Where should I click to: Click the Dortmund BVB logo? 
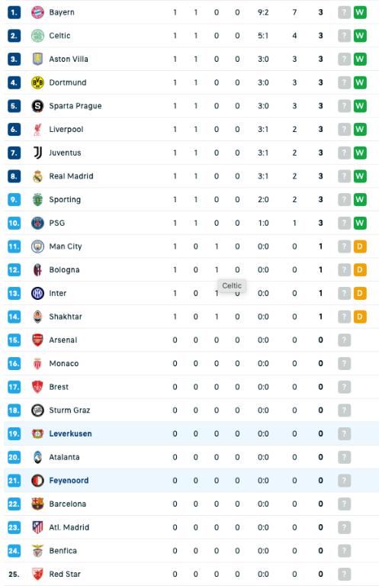[x=37, y=82]
